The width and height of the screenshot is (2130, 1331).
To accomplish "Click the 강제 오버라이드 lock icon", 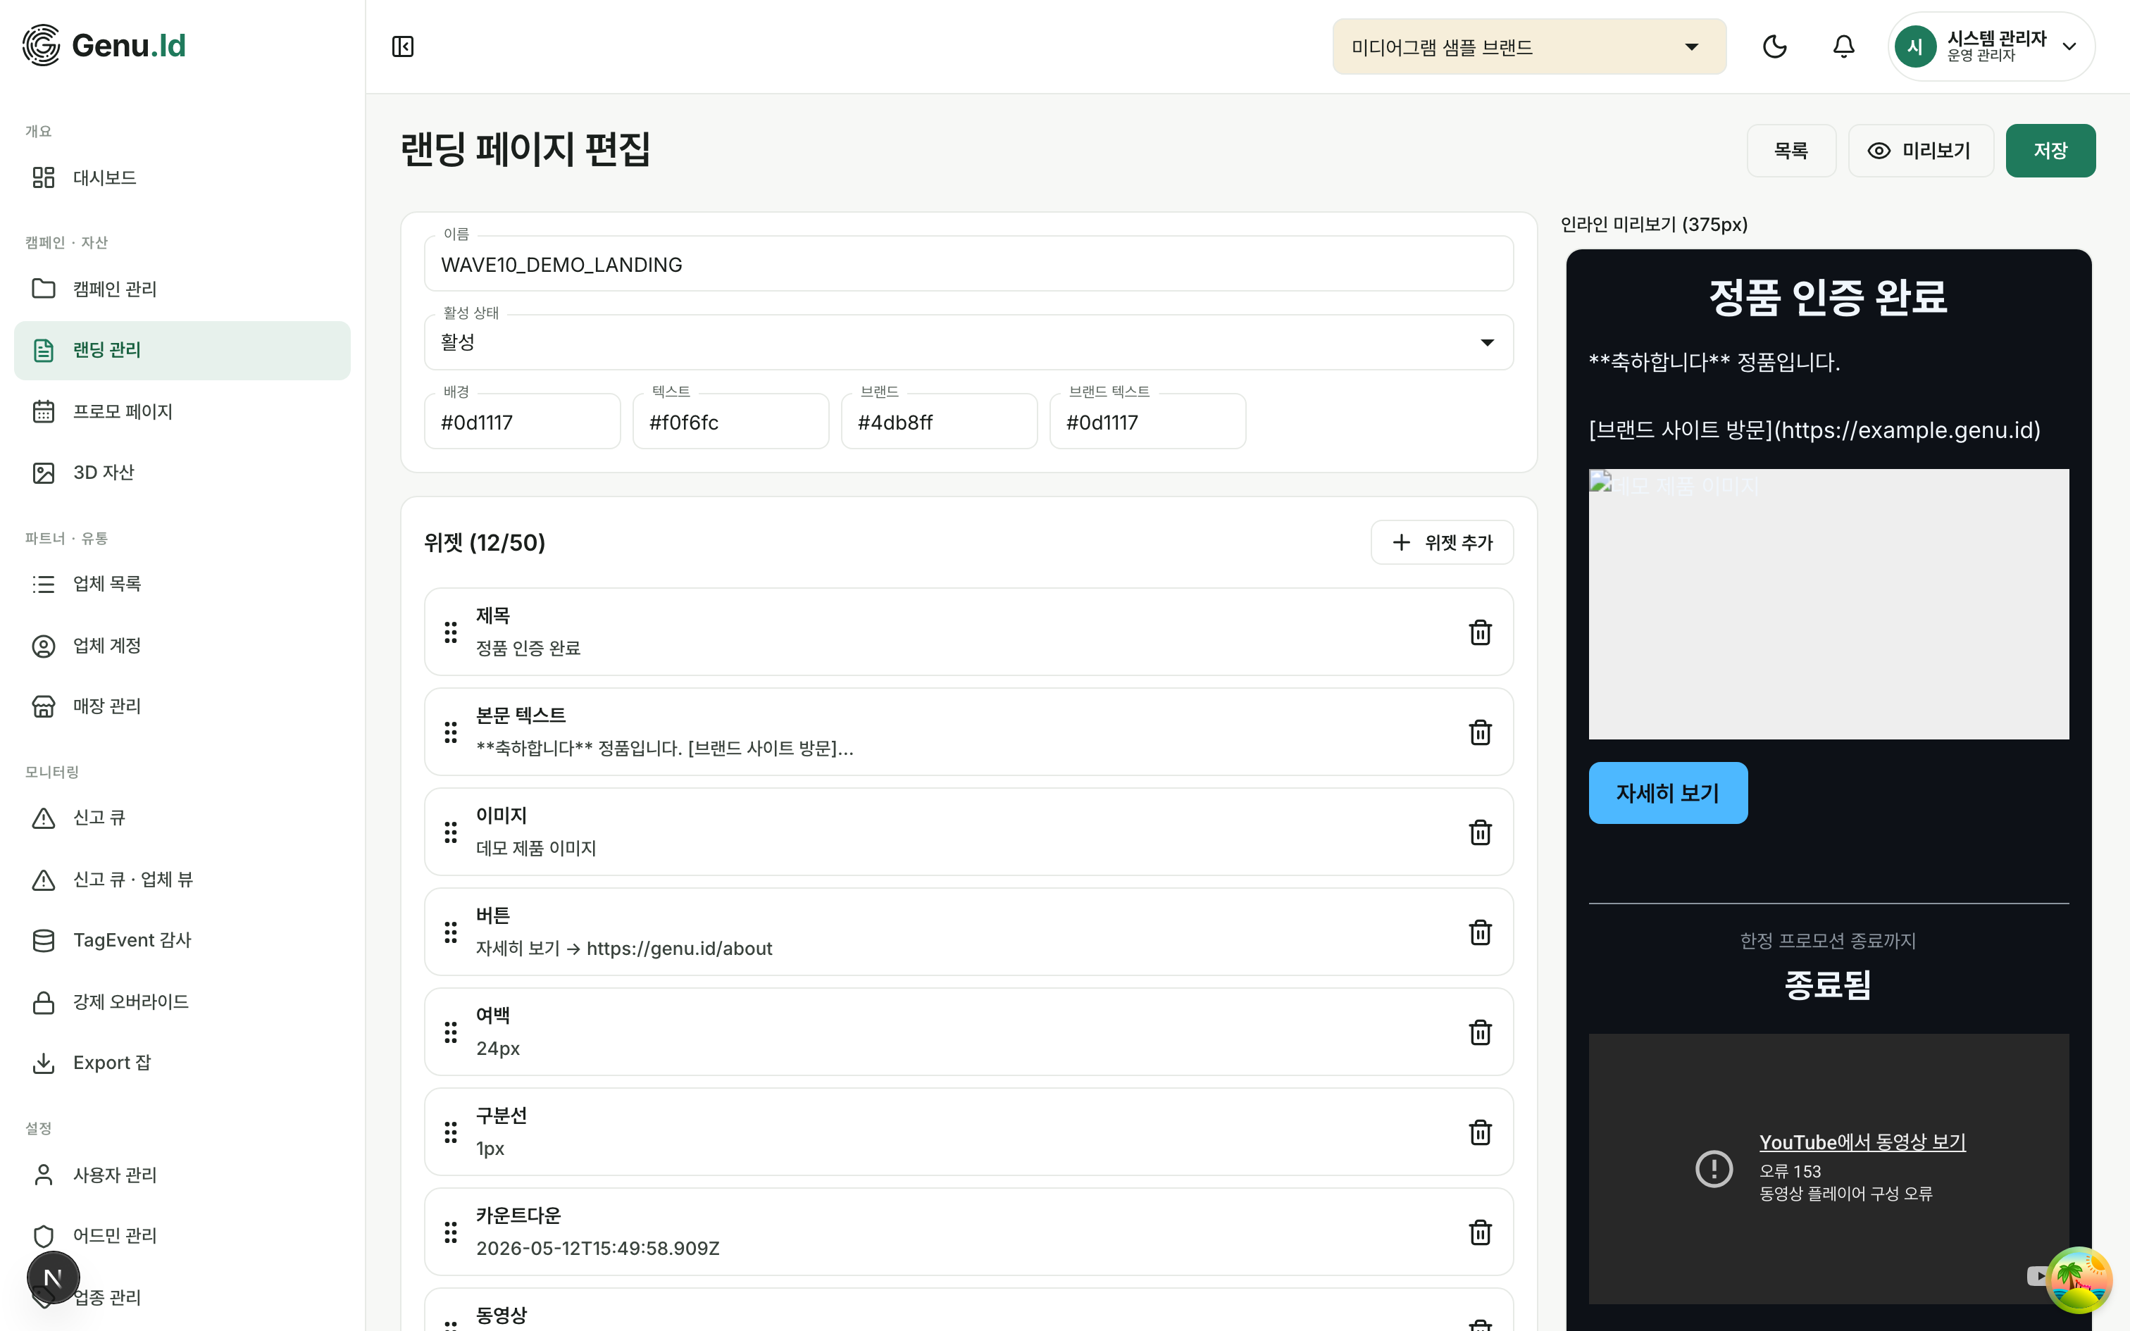I will tap(43, 1001).
